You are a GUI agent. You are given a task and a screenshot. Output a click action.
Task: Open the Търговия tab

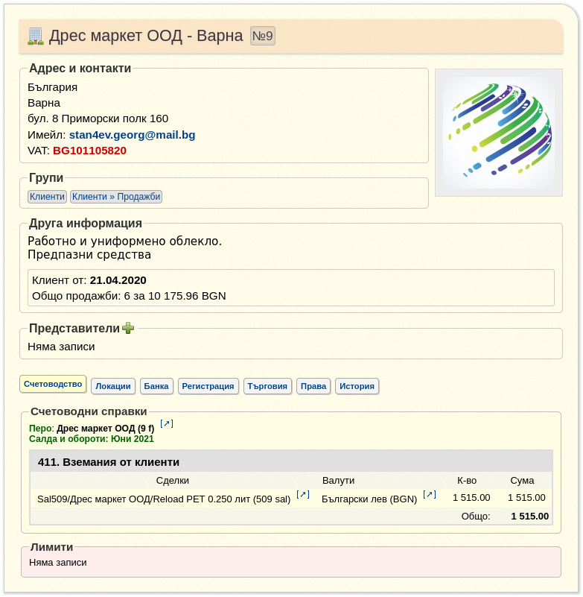coord(267,386)
